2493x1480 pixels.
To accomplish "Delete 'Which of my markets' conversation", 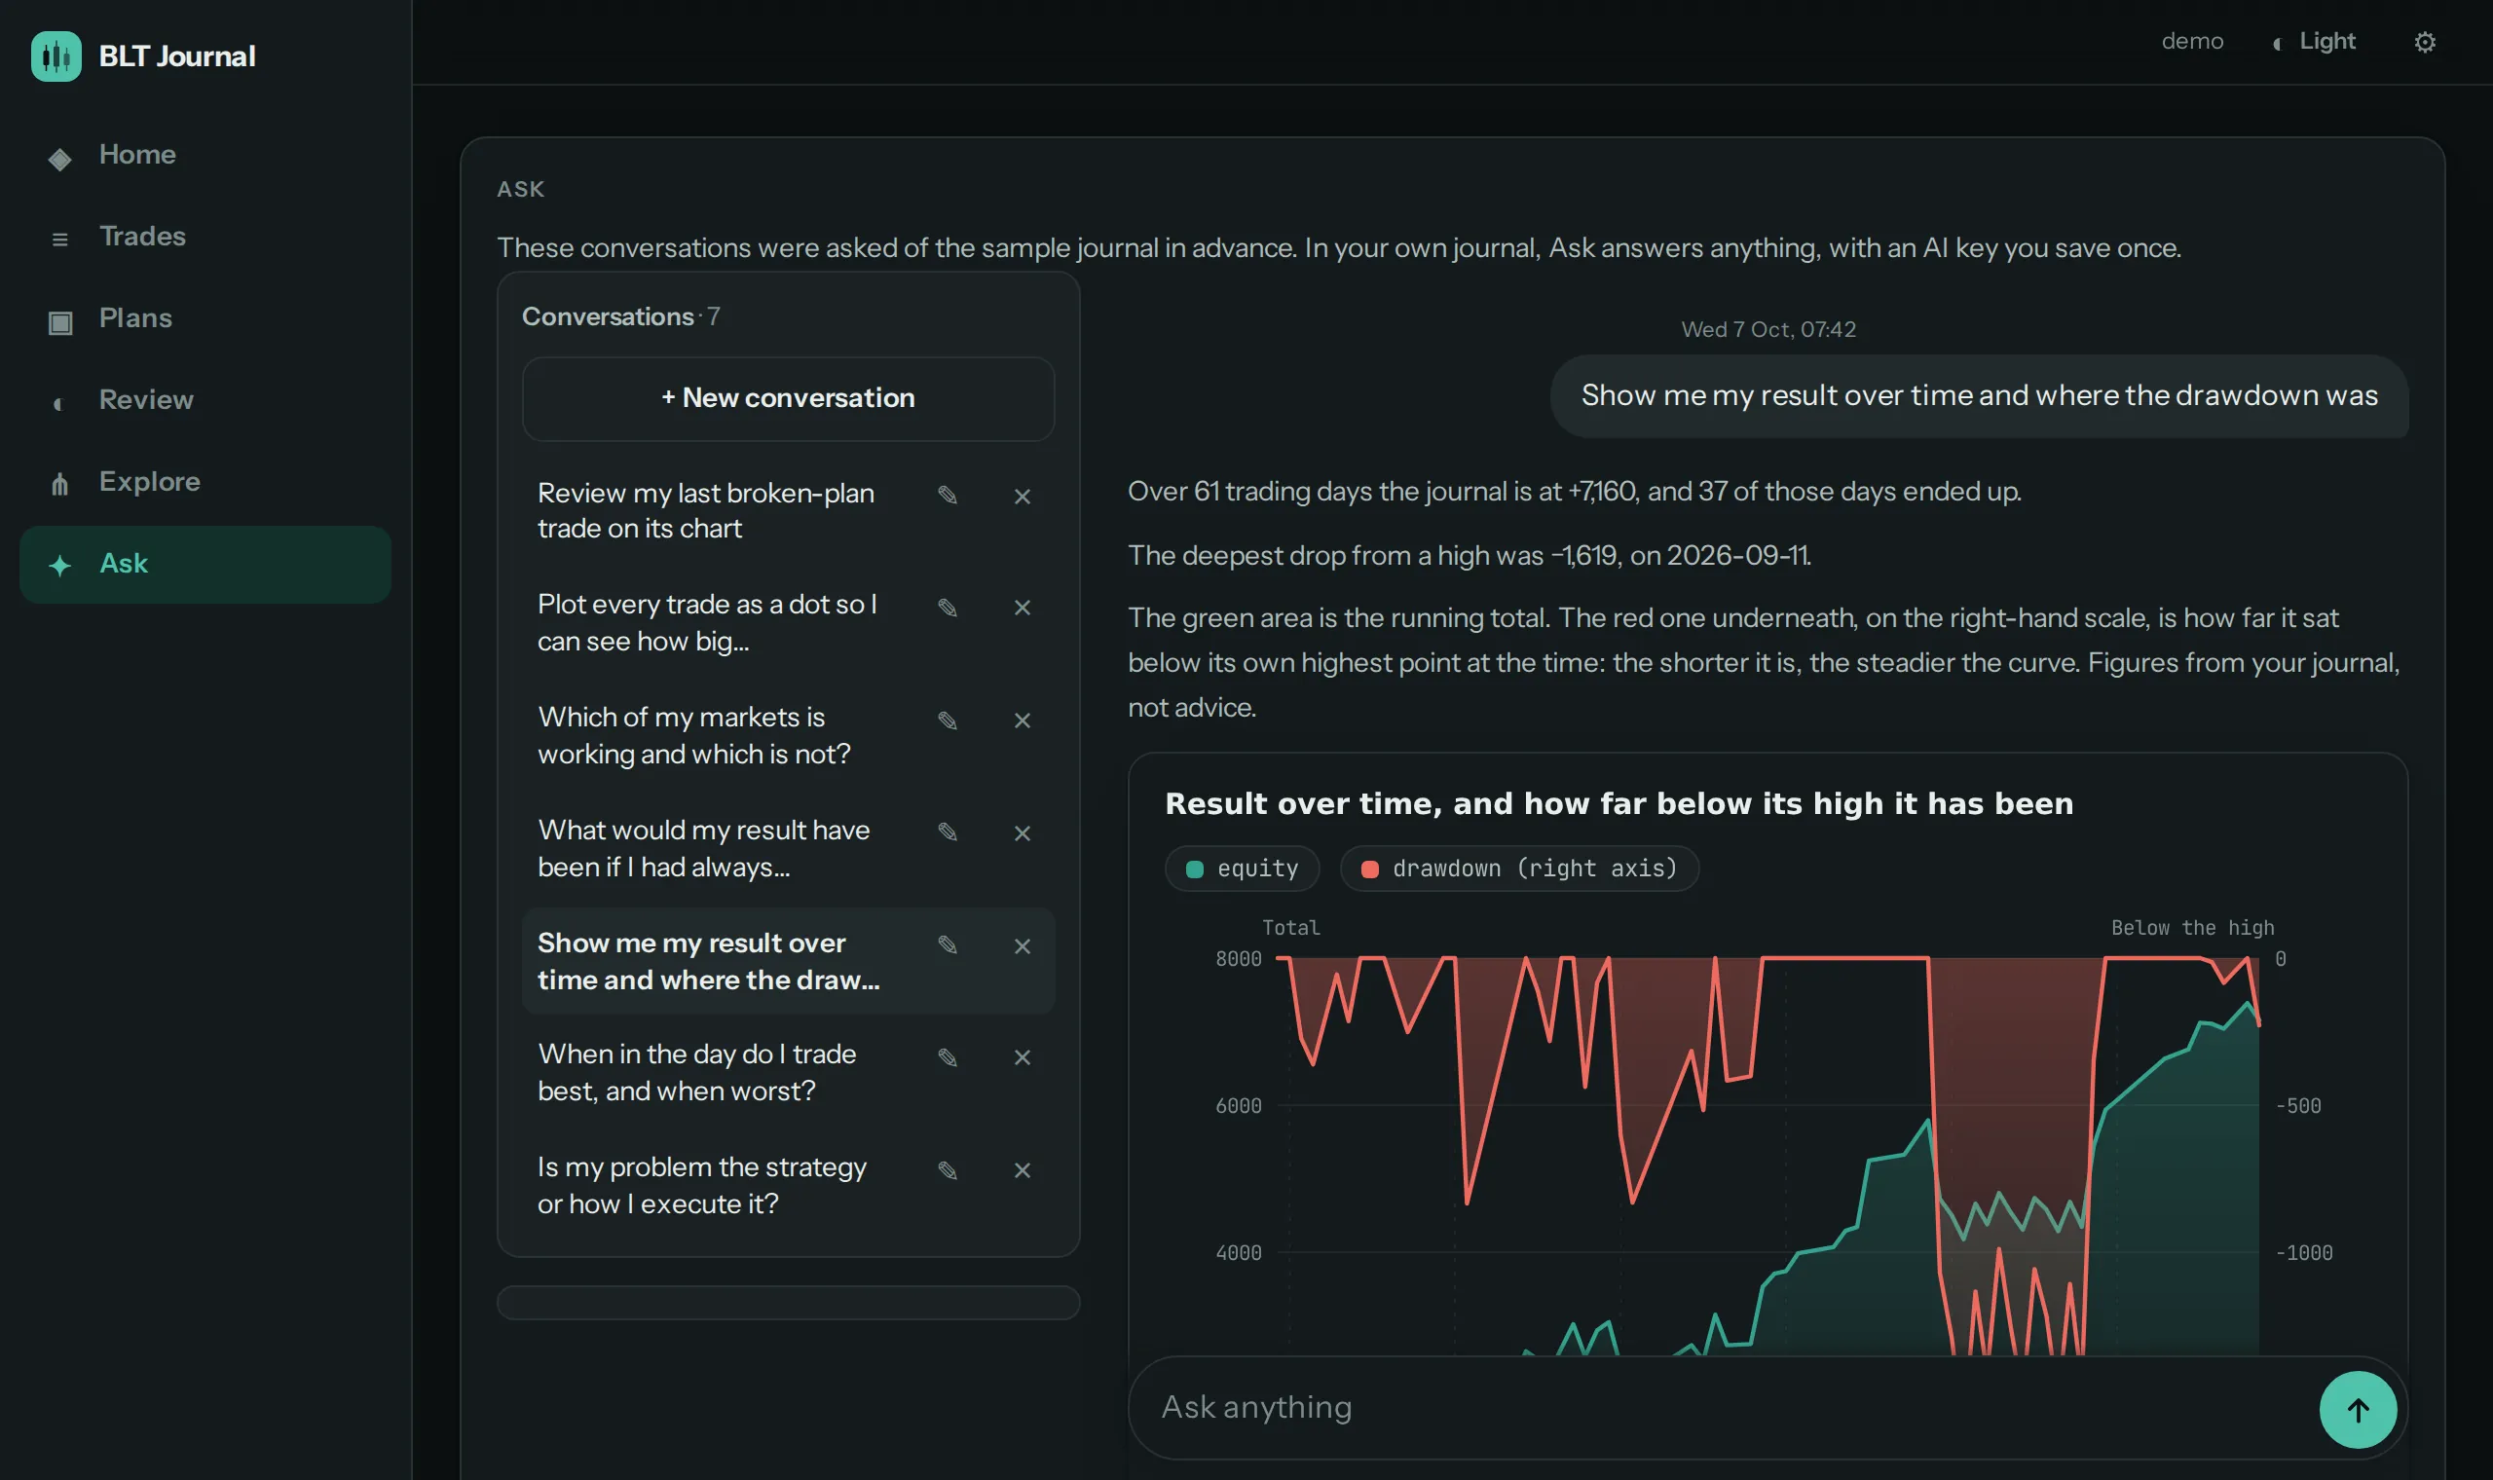I will click(1023, 721).
